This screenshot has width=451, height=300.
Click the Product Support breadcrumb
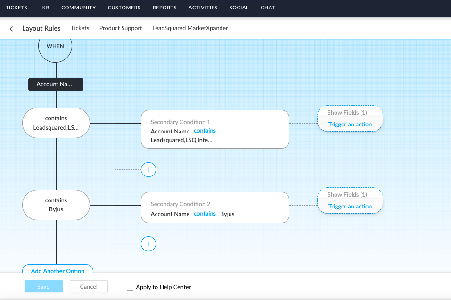121,28
